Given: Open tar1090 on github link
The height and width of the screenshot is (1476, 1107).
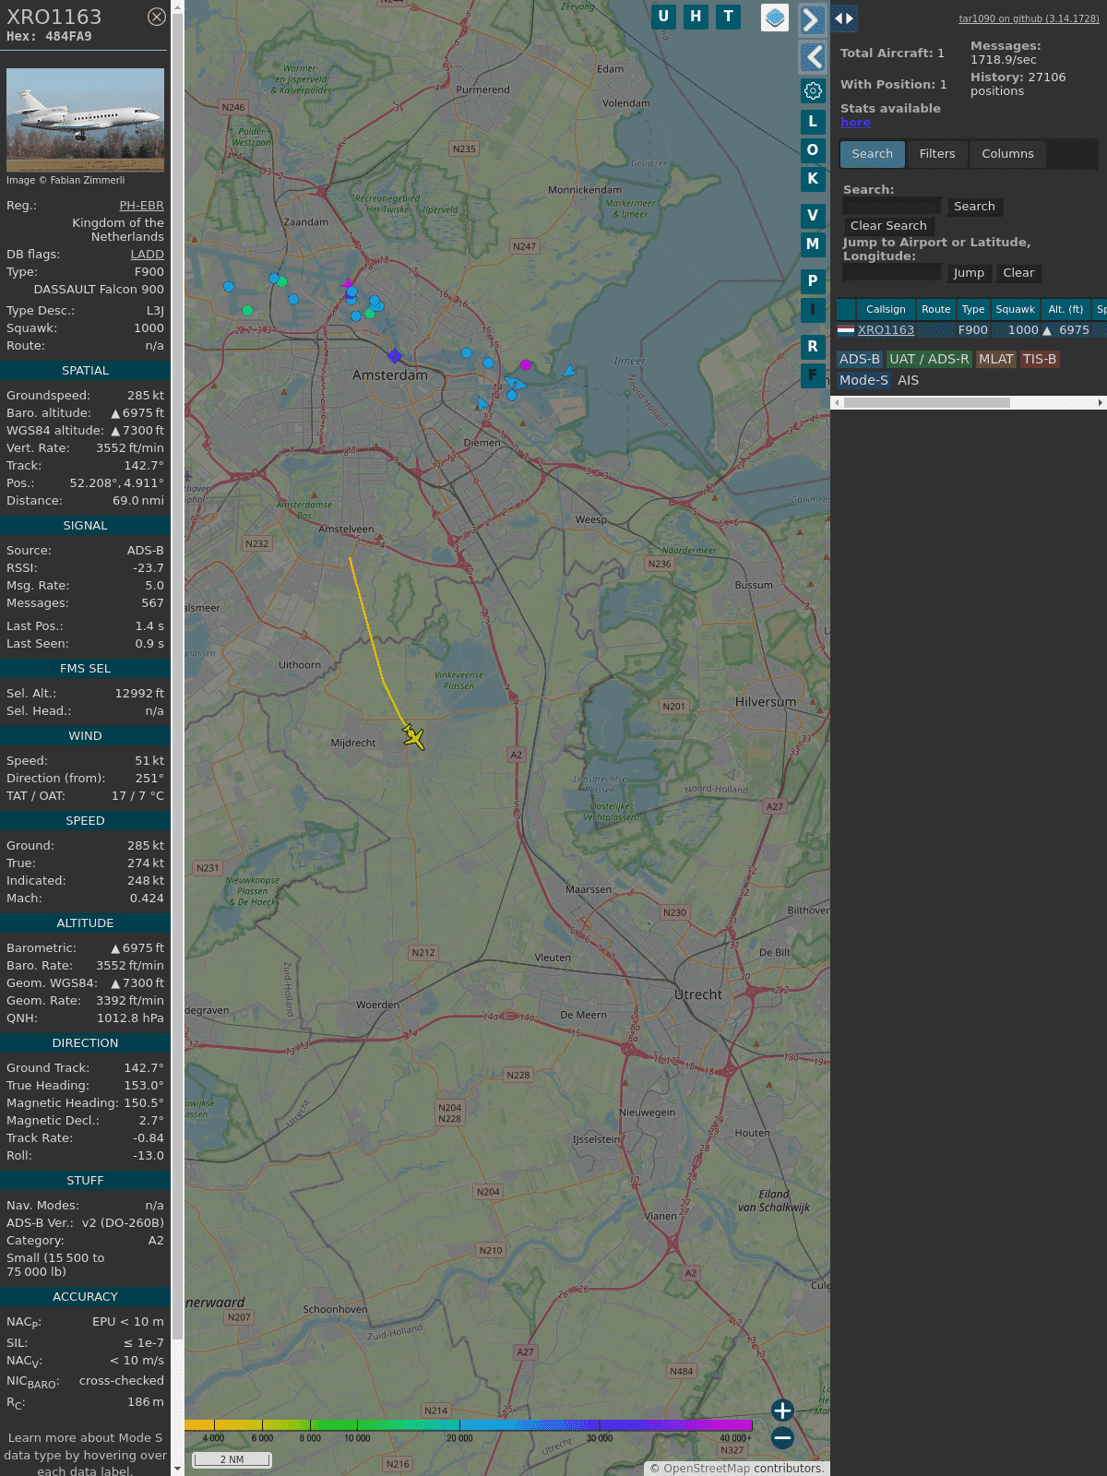Looking at the screenshot, I should (x=1029, y=18).
